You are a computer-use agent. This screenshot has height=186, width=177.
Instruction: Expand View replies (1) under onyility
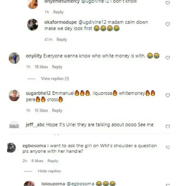point(55,79)
